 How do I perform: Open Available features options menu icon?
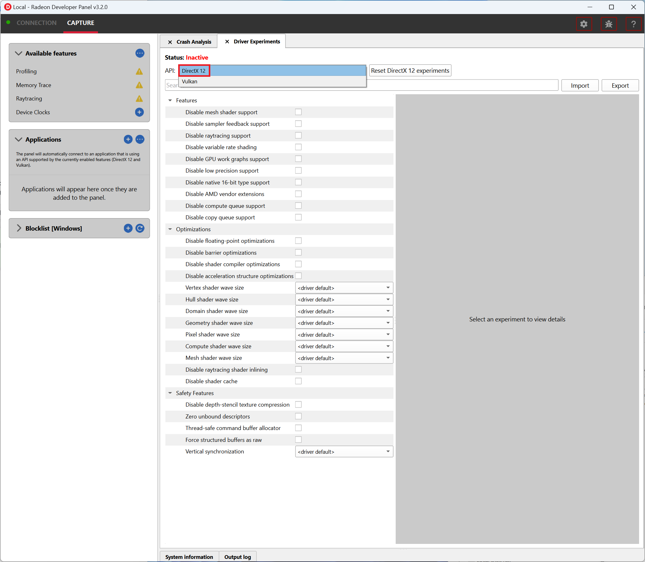pyautogui.click(x=140, y=53)
